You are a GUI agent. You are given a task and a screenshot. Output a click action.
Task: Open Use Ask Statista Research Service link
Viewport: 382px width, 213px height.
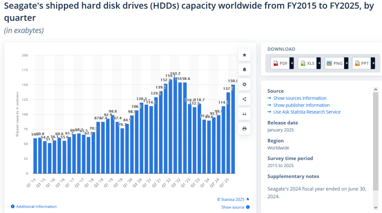click(x=307, y=112)
